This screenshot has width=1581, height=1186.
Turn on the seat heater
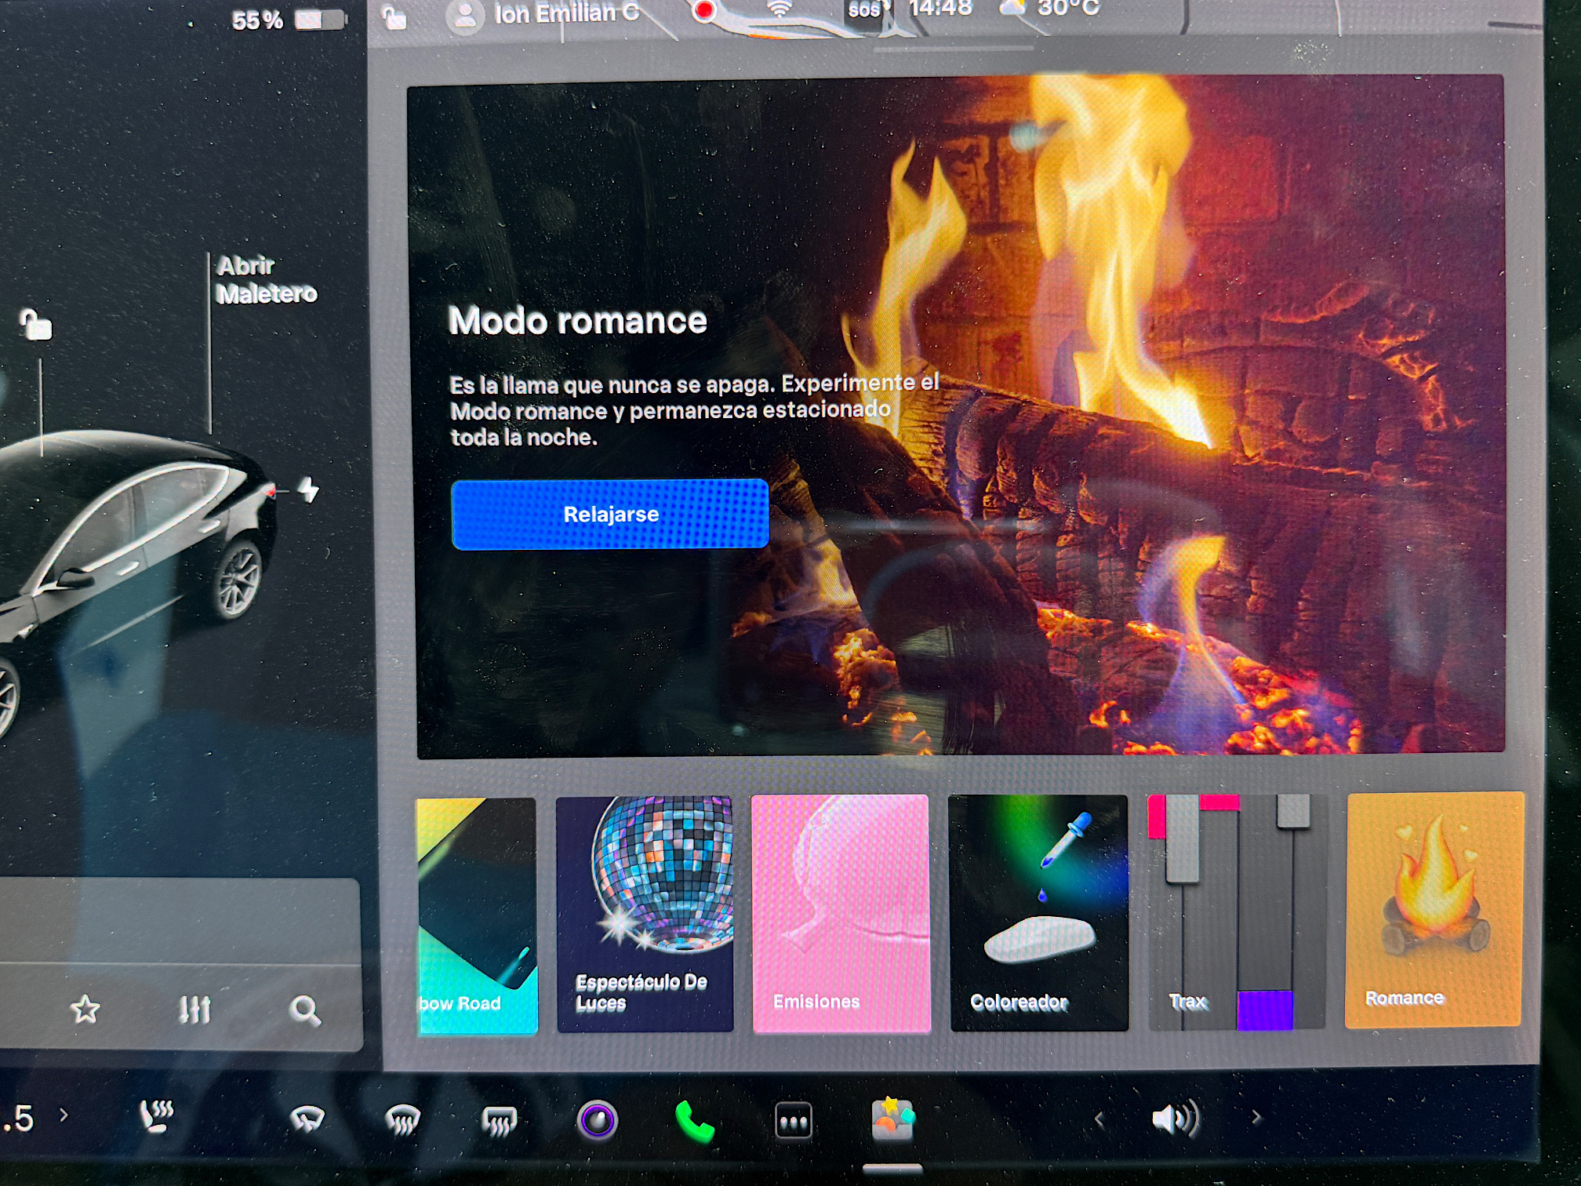click(156, 1117)
